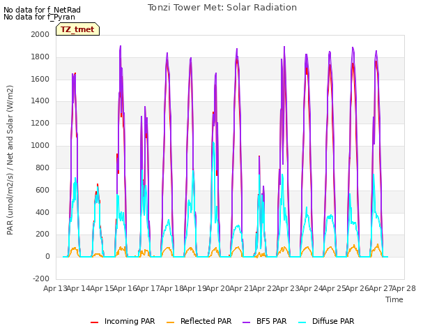
Task: Click the 1200 y-axis tick label
Action: click(40, 124)
